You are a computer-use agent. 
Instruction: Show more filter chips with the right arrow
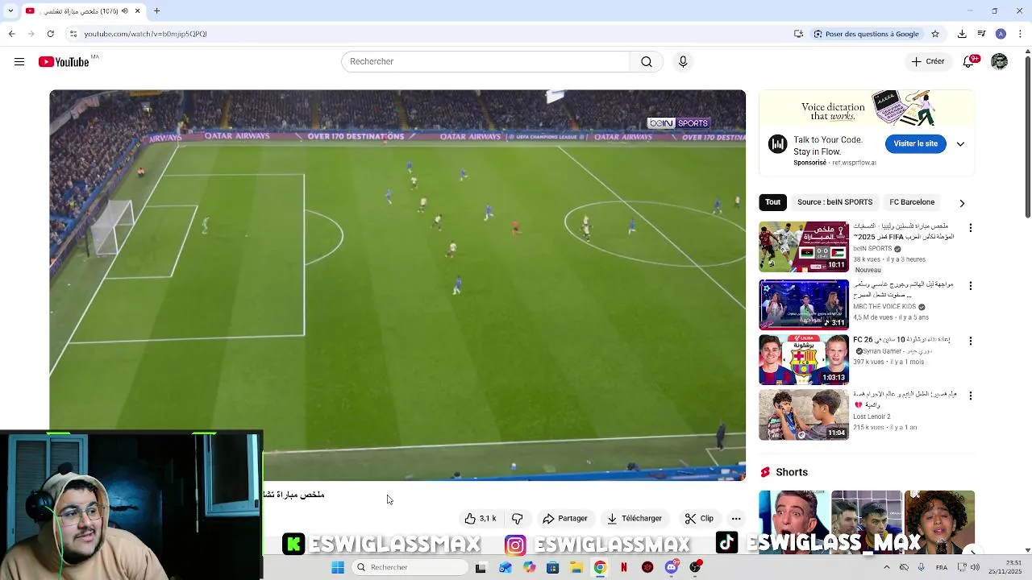(962, 203)
